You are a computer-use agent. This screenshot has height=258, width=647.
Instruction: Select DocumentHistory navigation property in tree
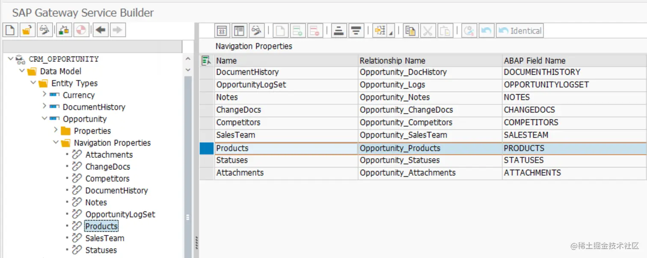(x=116, y=190)
